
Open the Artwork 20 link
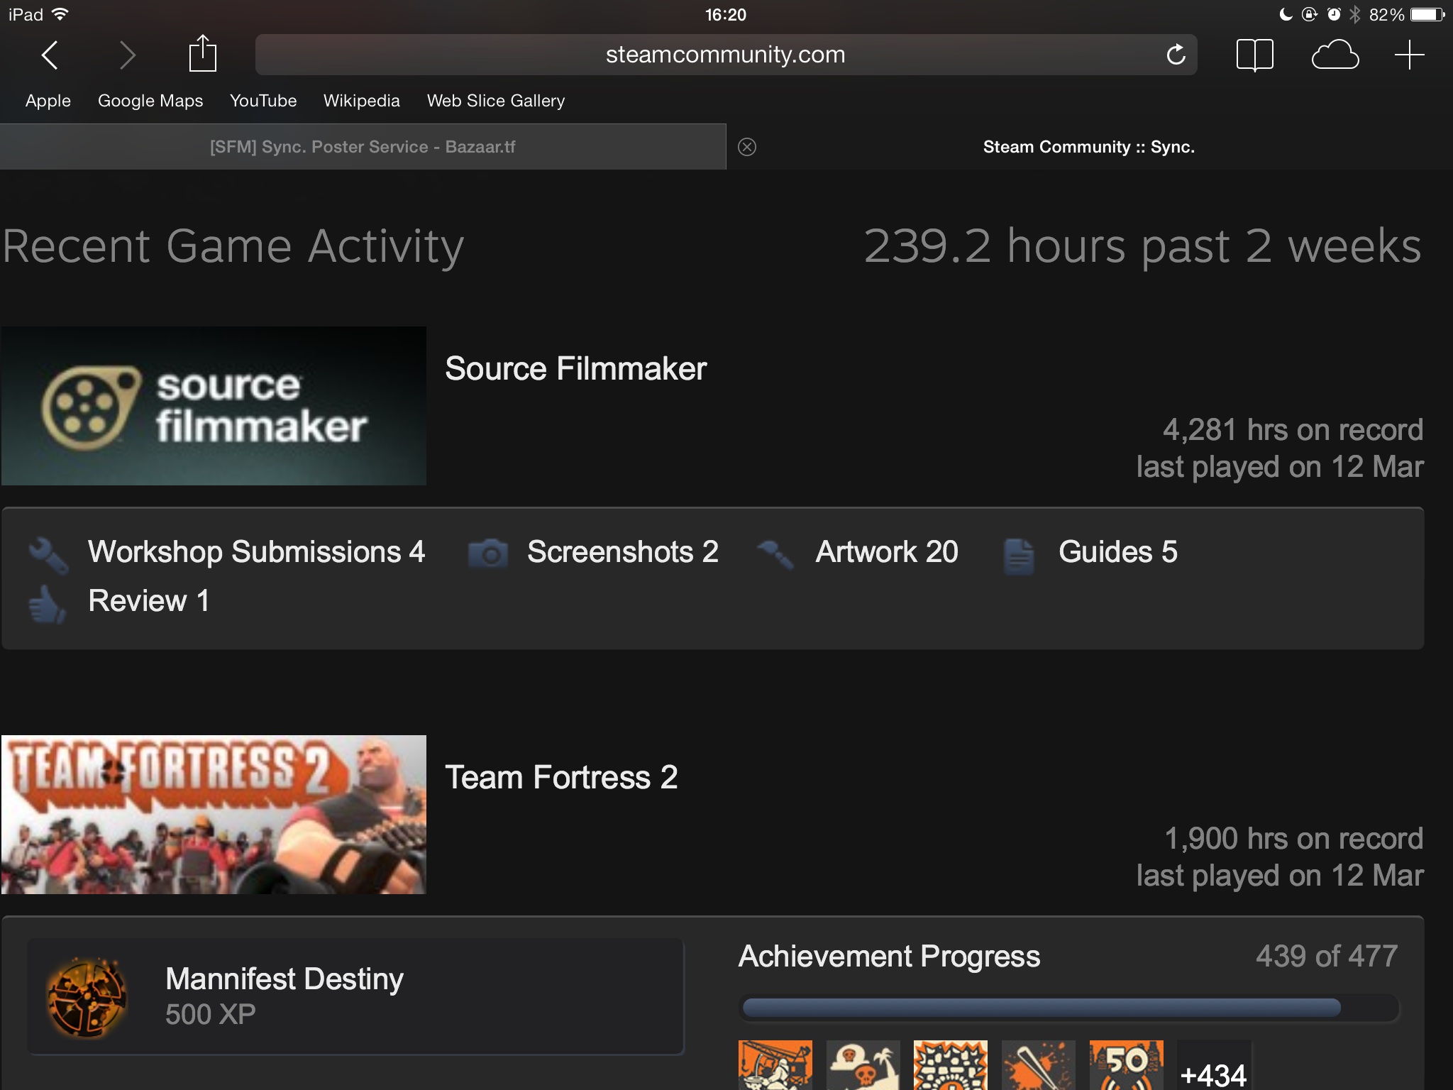pyautogui.click(x=886, y=552)
